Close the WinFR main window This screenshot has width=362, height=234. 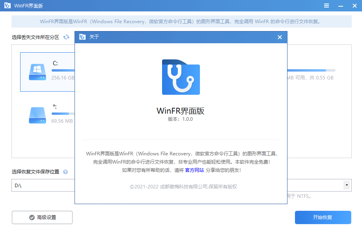click(x=355, y=6)
